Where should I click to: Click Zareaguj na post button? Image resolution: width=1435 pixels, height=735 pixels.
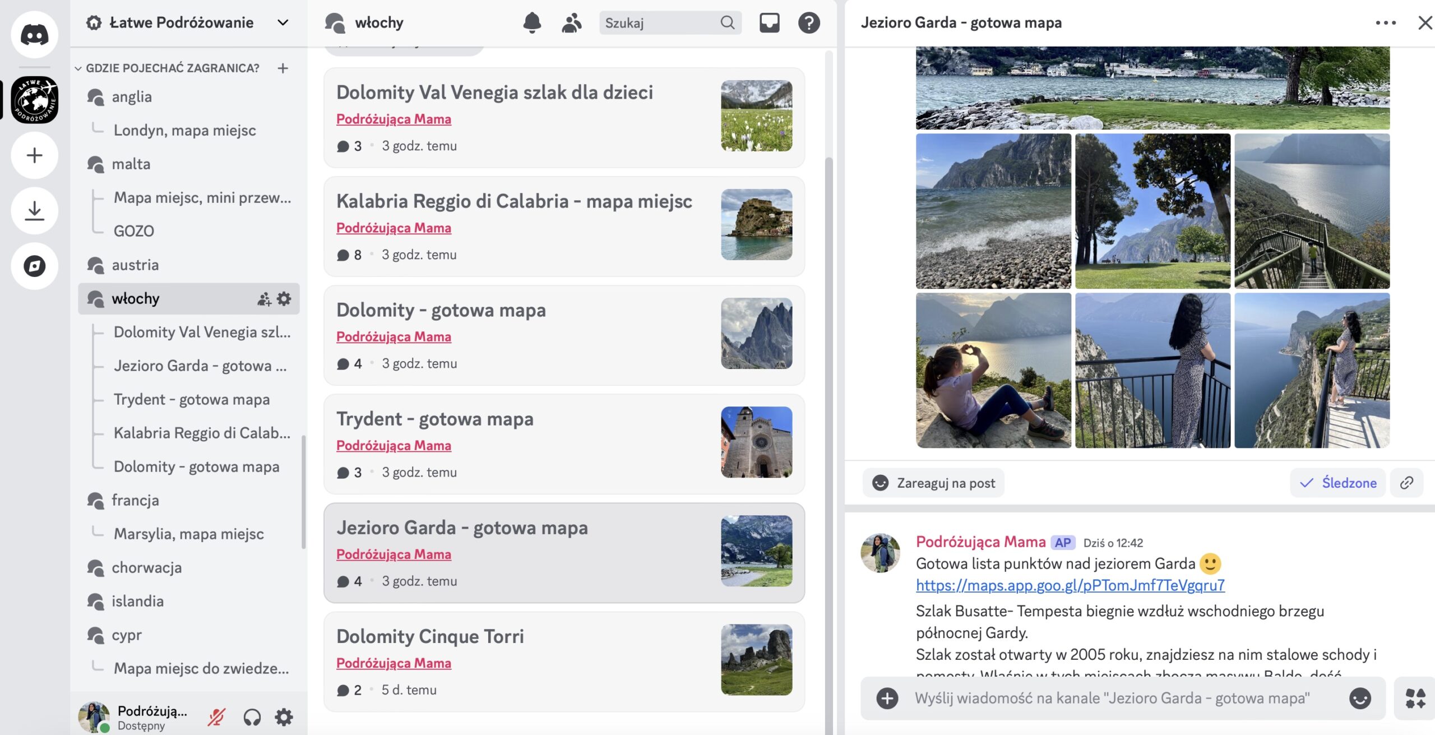pyautogui.click(x=933, y=483)
